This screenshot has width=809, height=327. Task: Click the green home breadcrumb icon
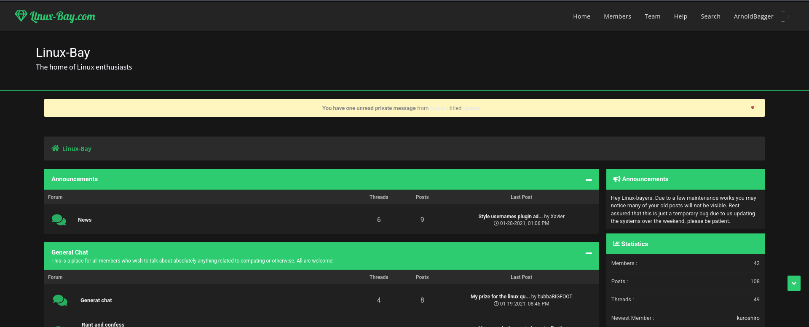tap(55, 148)
